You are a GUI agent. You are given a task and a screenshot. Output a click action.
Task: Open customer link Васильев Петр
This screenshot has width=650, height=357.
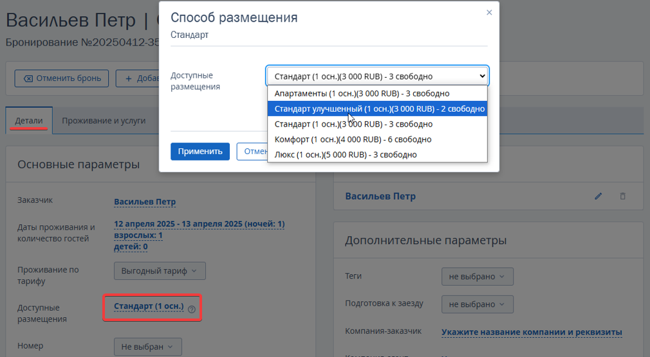coord(145,202)
